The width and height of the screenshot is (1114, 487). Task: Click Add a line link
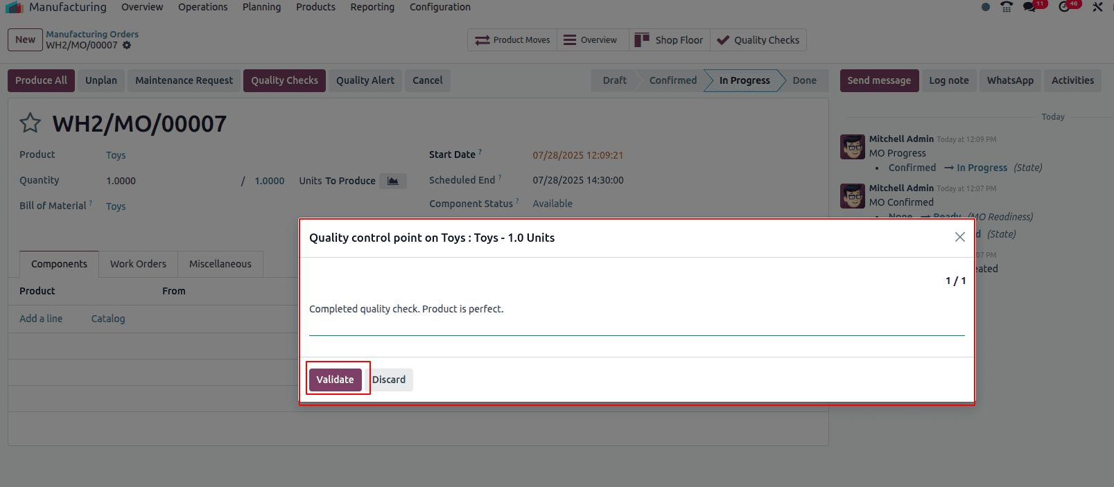(41, 319)
